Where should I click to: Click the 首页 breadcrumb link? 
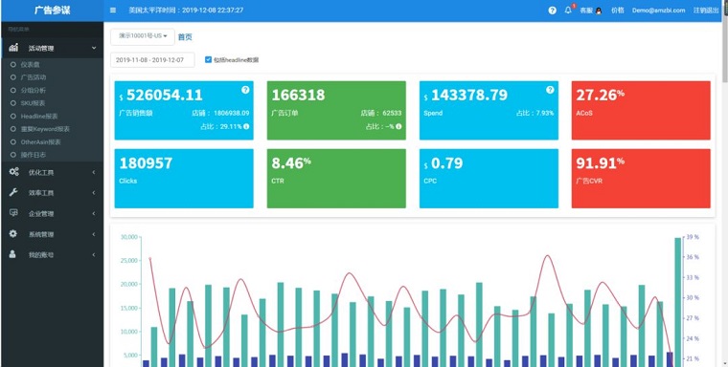pos(185,37)
